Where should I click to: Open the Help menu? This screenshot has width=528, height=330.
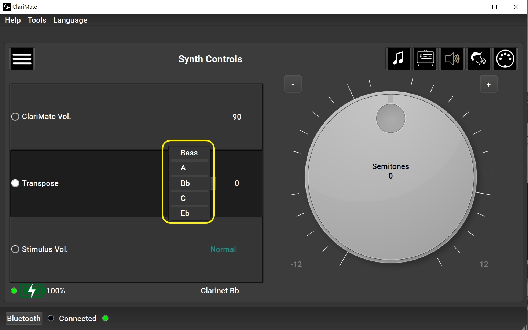pyautogui.click(x=13, y=20)
